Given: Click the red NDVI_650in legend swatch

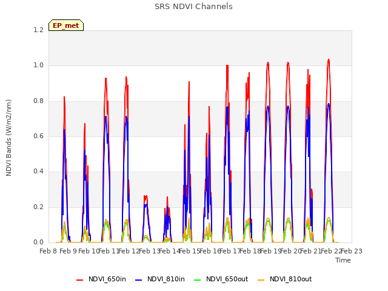Looking at the screenshot, I should pyautogui.click(x=79, y=279).
